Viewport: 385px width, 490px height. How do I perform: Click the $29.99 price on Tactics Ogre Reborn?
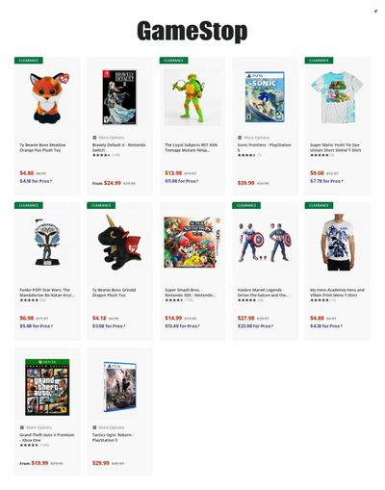tap(101, 463)
